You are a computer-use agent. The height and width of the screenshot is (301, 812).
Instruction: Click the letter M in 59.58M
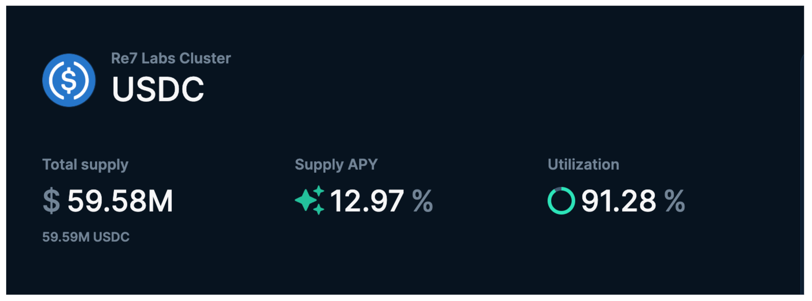[x=160, y=201]
